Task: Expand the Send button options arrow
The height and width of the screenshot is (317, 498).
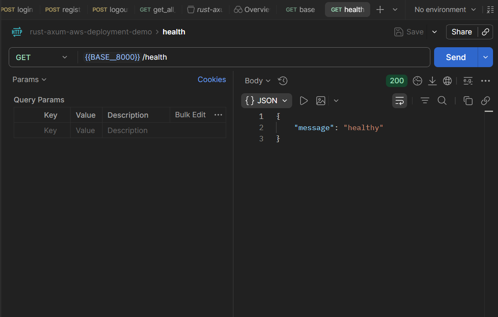Action: (486, 57)
